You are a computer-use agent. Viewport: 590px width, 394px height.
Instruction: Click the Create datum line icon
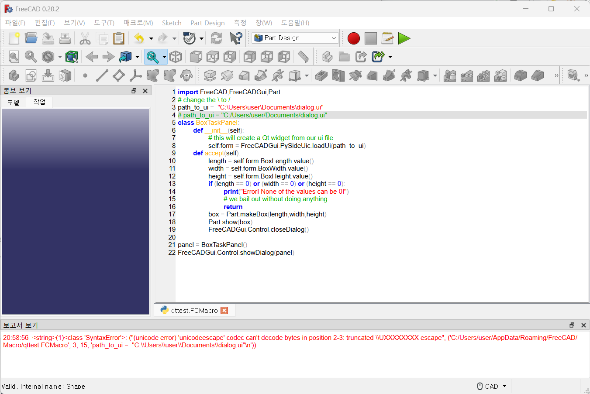(x=102, y=75)
